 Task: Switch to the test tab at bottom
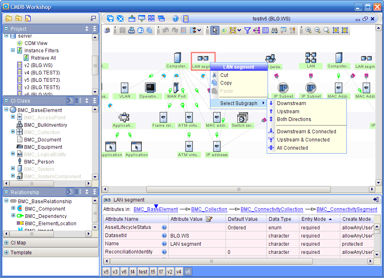pos(143,271)
